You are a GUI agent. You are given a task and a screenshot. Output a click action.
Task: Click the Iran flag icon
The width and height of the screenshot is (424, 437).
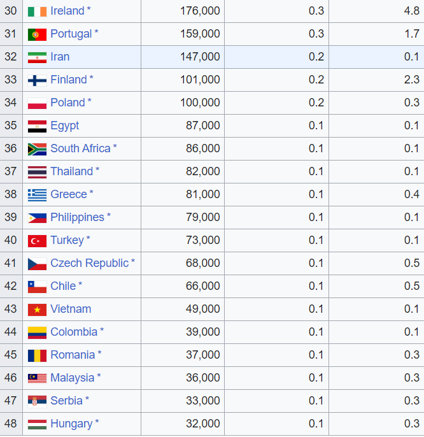37,57
